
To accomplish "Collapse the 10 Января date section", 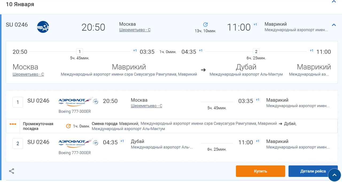I will click(334, 2).
